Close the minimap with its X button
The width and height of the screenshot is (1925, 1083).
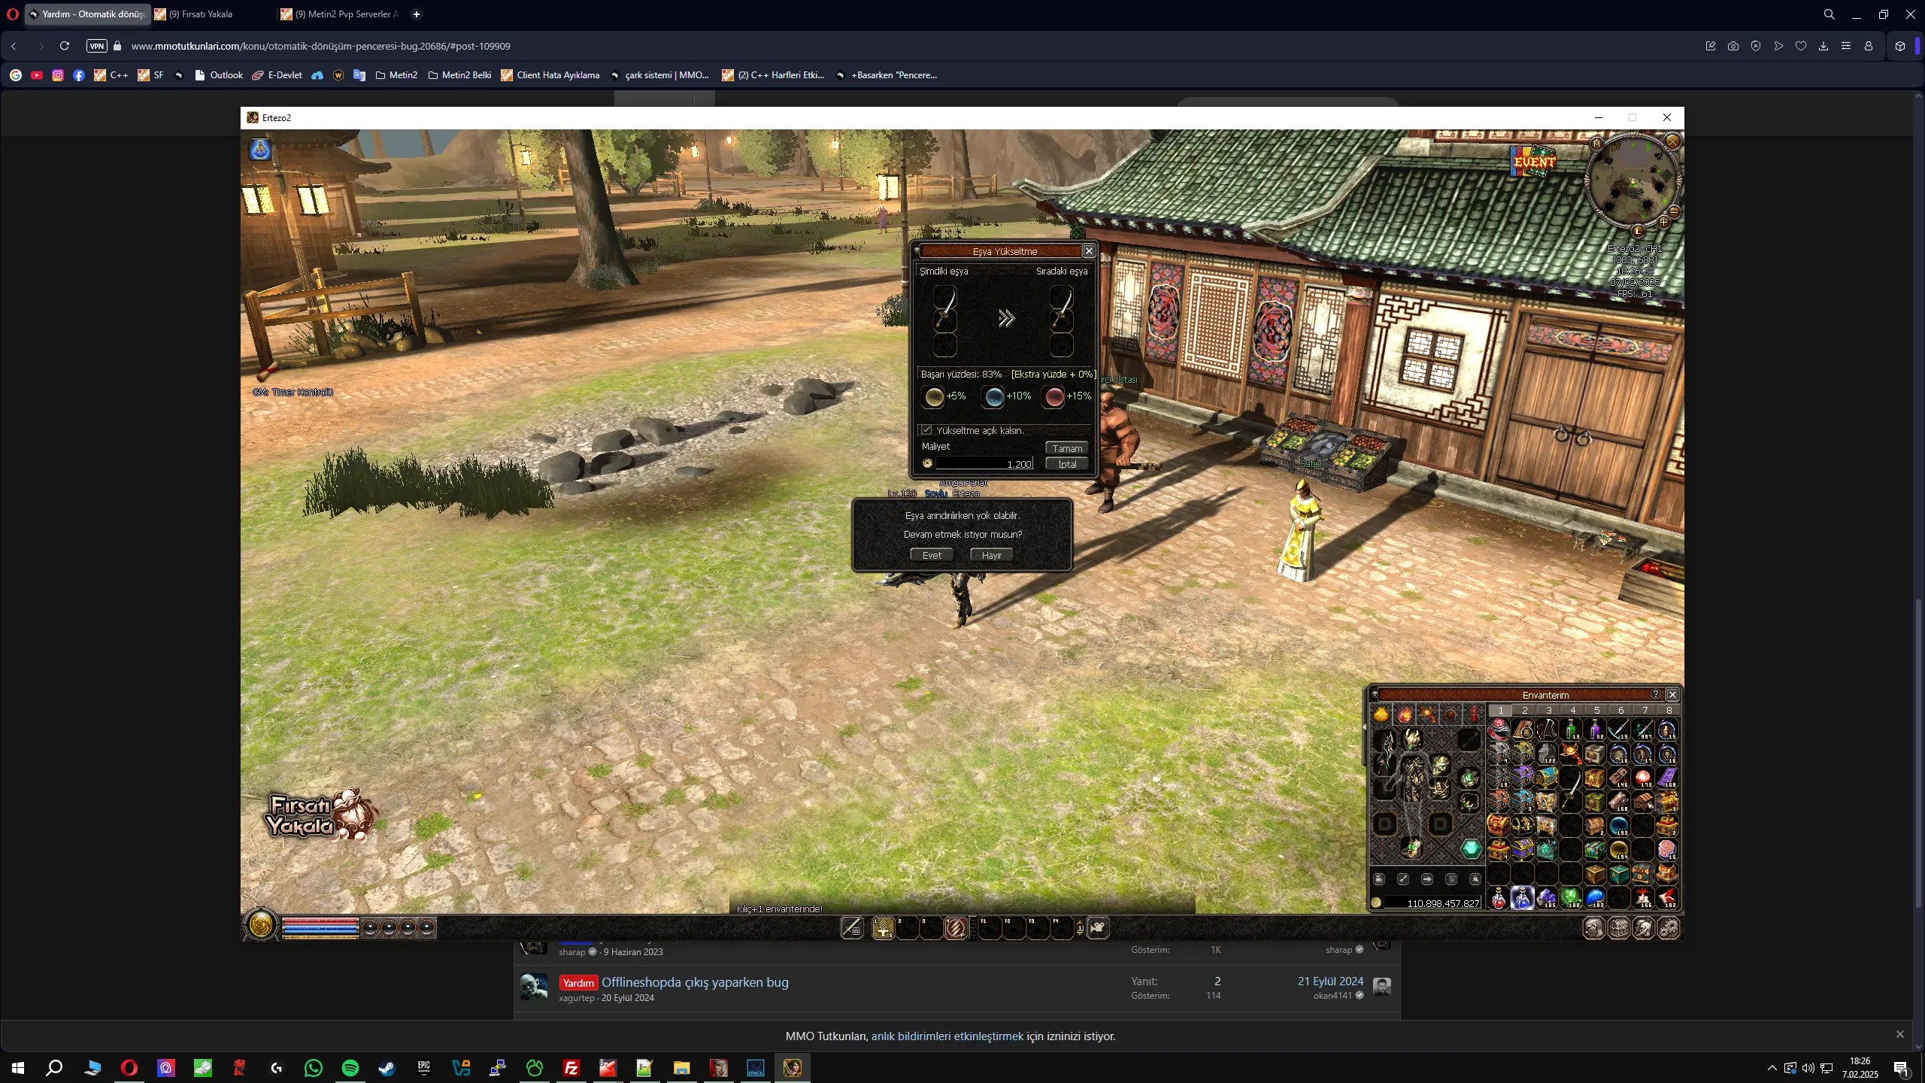pos(1672,141)
